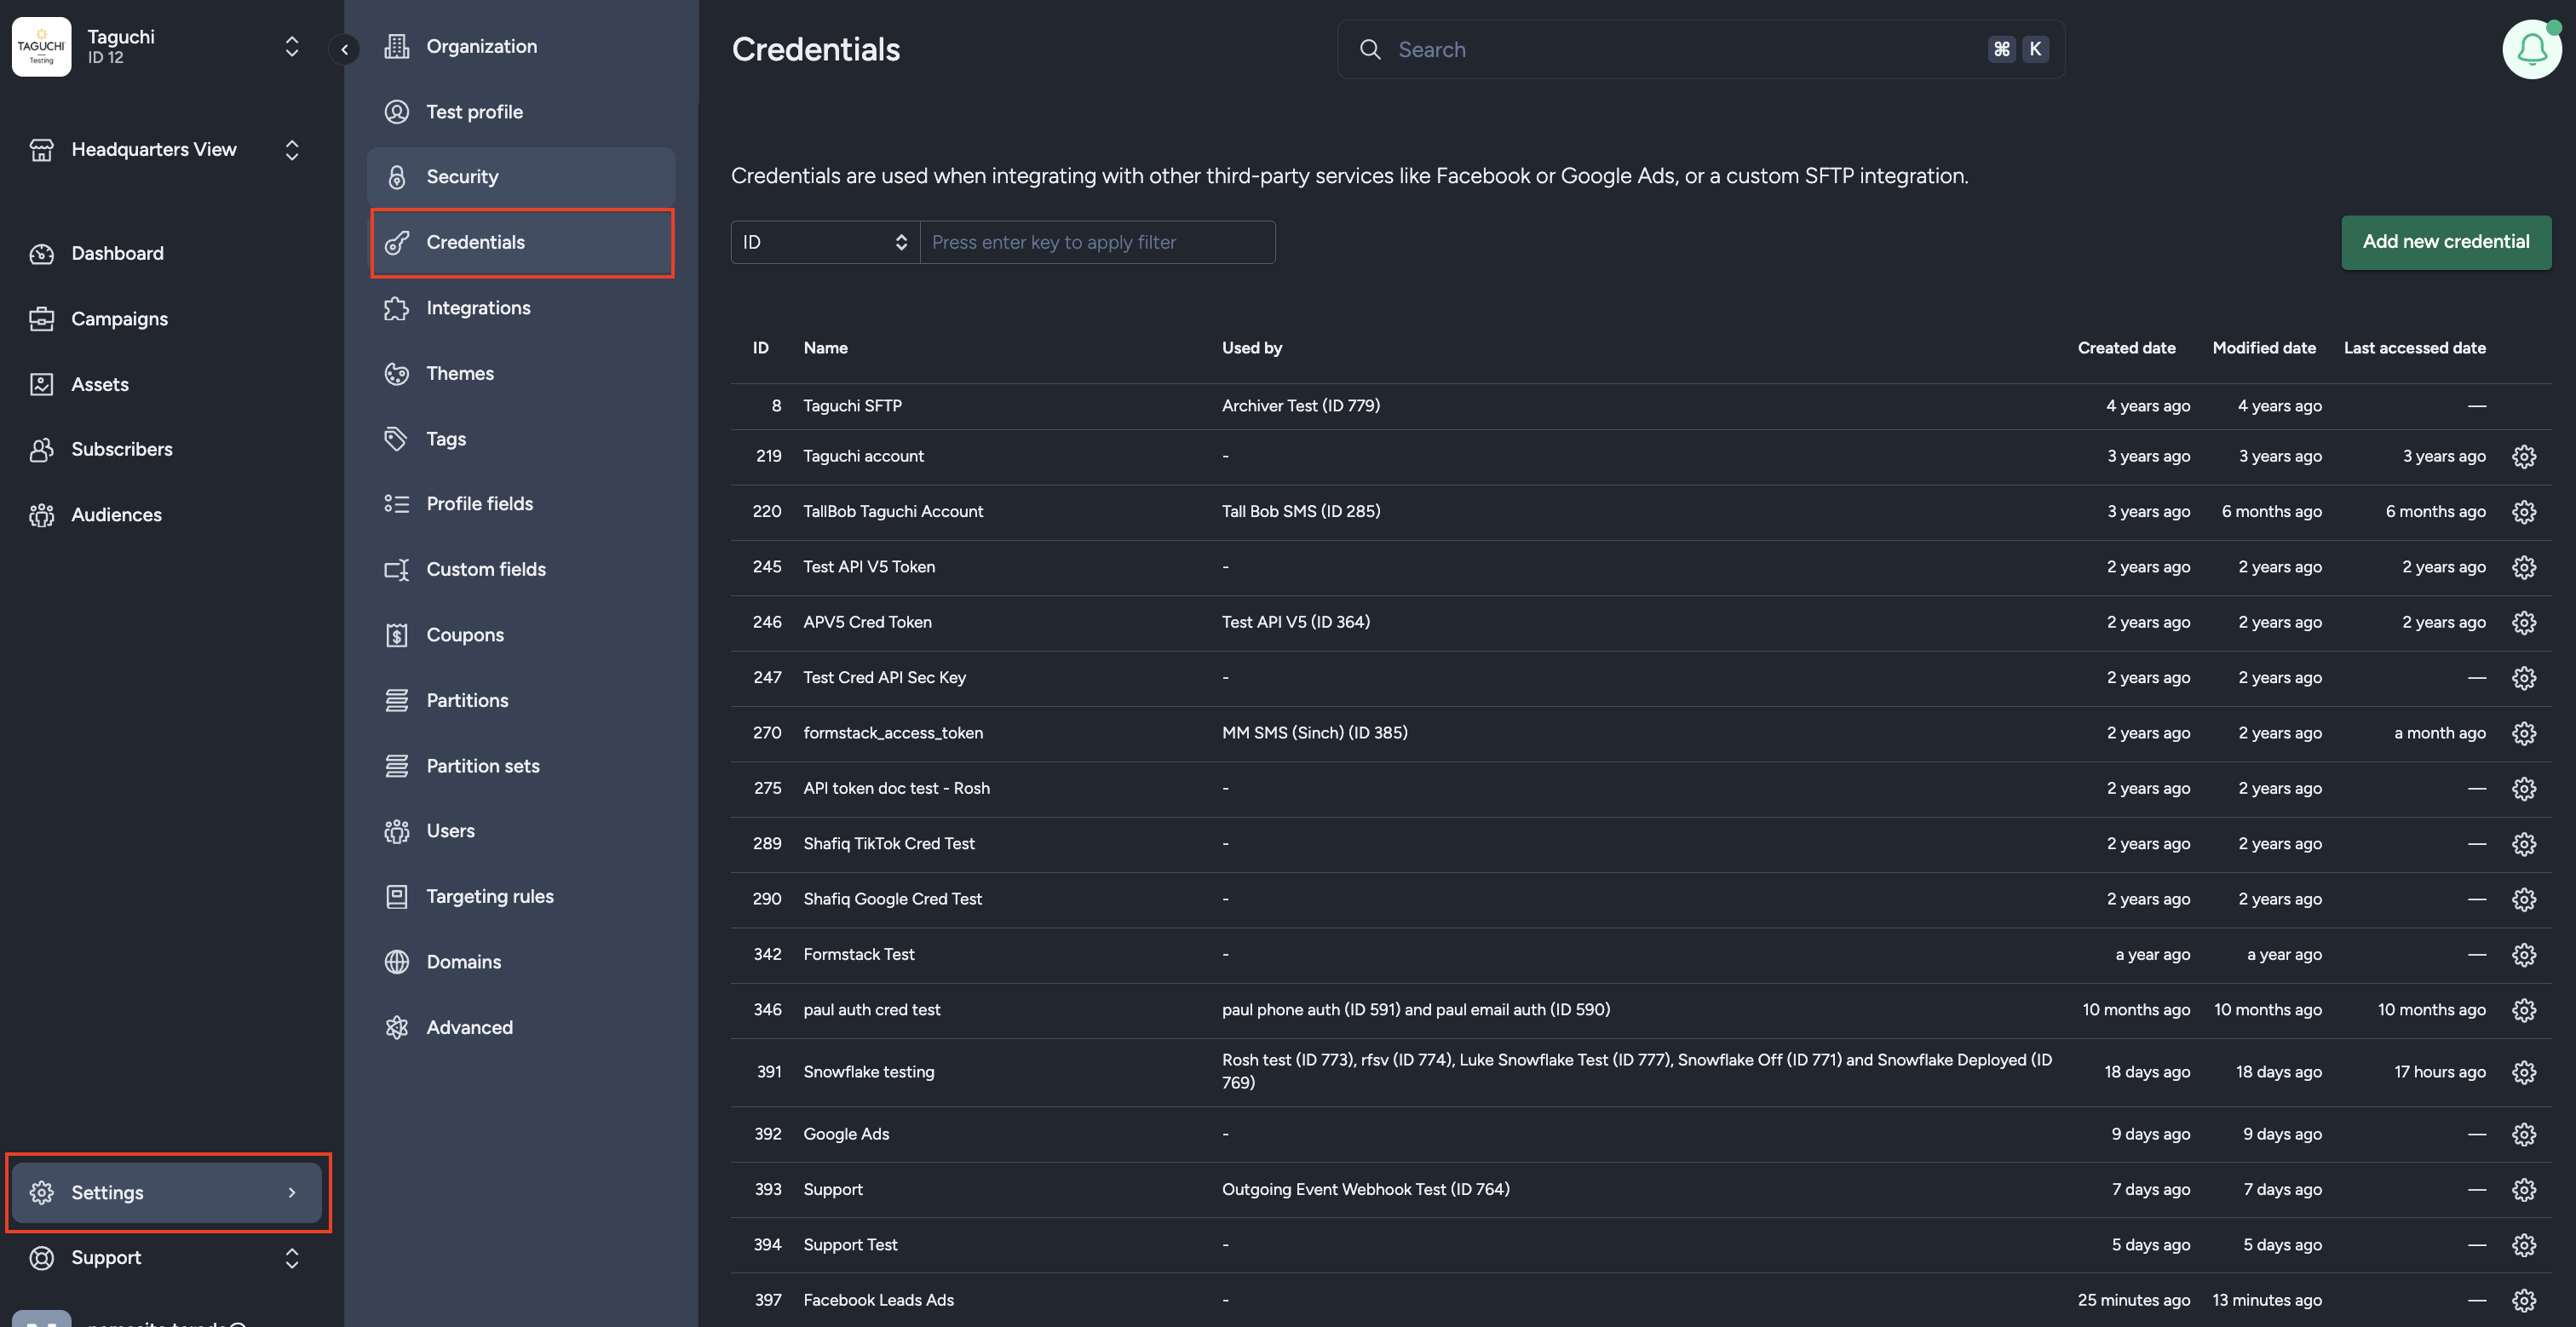The height and width of the screenshot is (1327, 2576).
Task: Click the filter text input field
Action: coord(1097,241)
